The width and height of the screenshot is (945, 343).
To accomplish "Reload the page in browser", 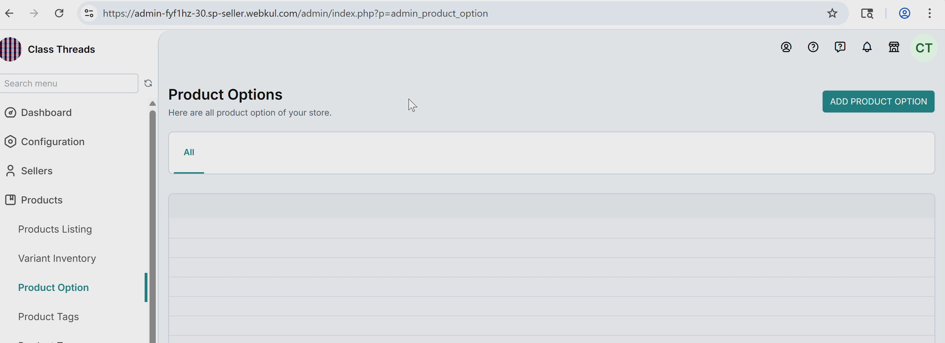I will coord(59,13).
